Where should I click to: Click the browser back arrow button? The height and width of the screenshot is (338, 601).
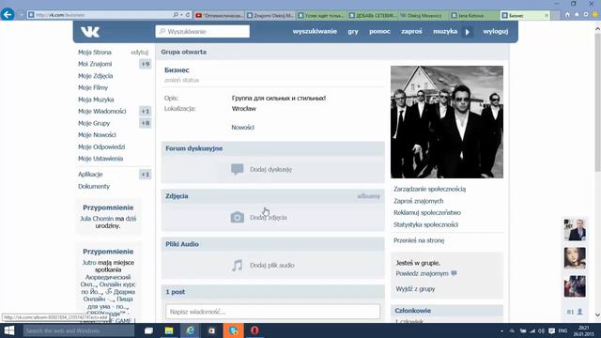pos(8,15)
